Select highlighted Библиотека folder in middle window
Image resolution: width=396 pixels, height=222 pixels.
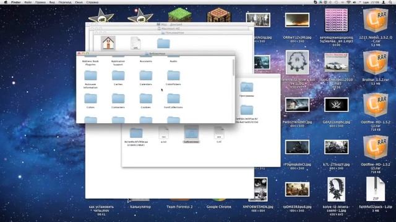click(191, 133)
